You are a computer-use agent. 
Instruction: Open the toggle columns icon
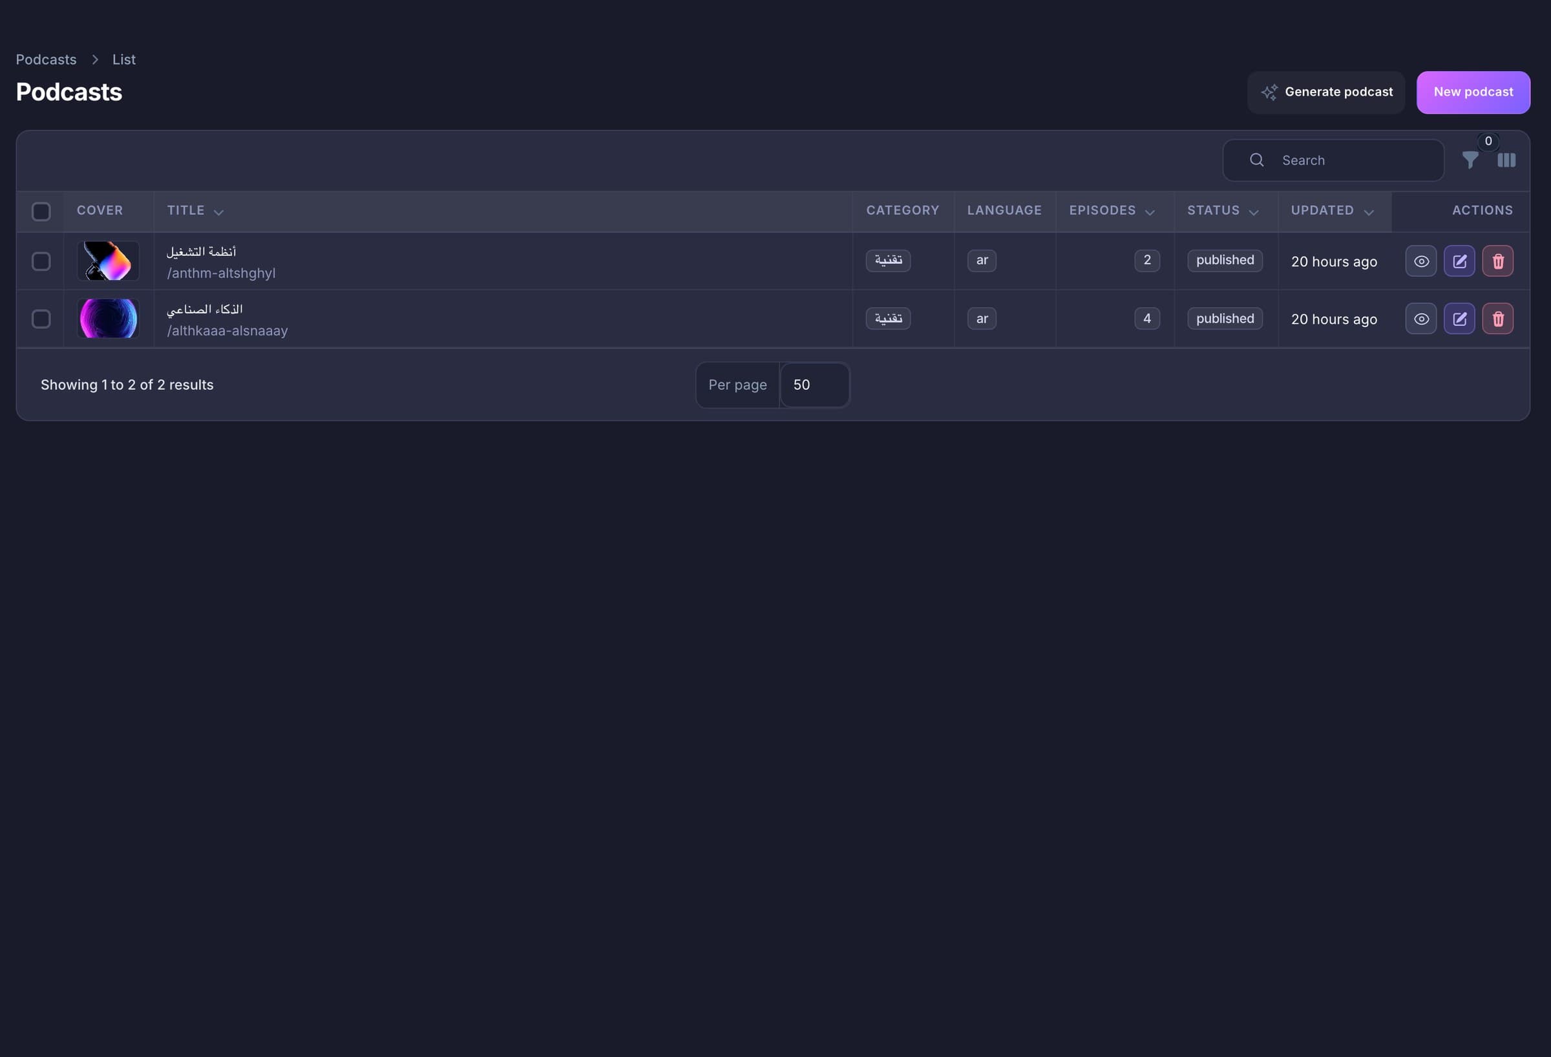coord(1506,160)
